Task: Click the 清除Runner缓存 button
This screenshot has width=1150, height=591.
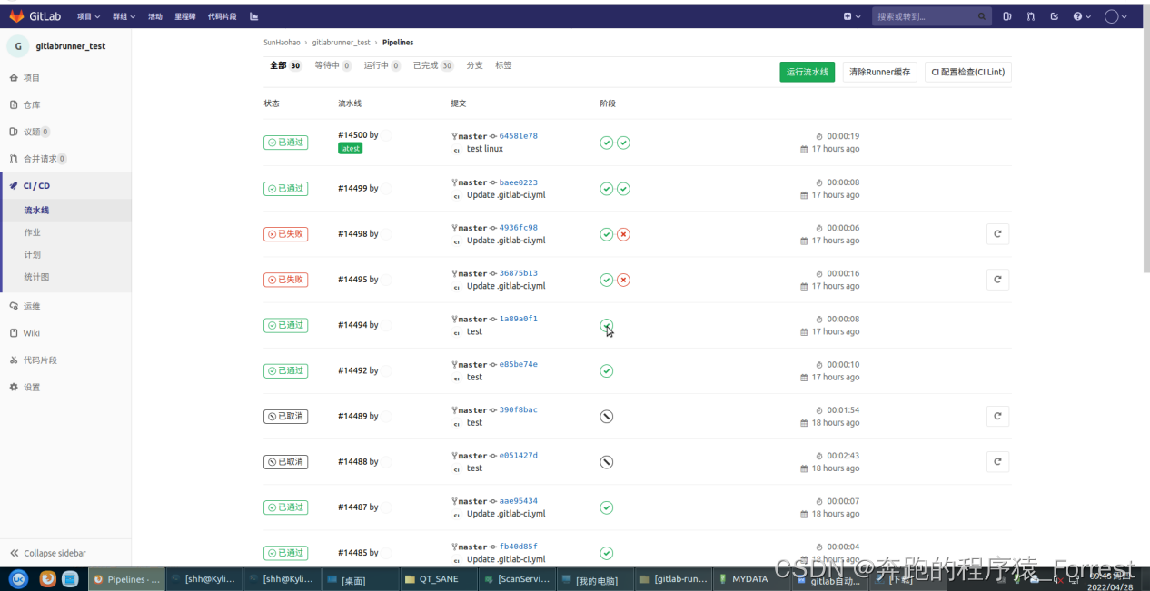Action: coord(879,72)
